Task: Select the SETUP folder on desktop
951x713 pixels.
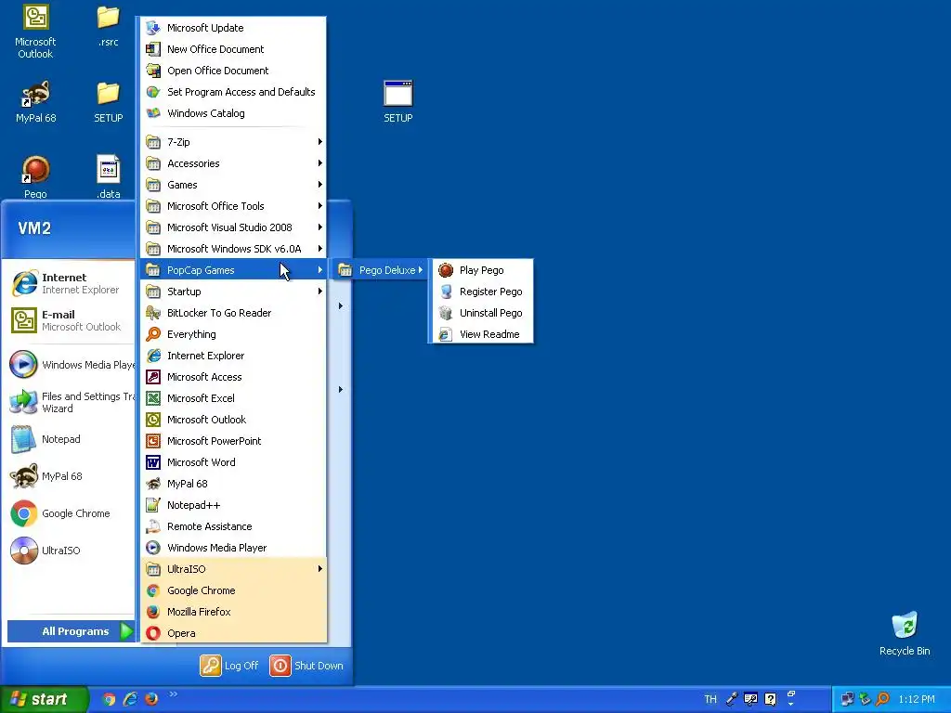Action: pos(108,101)
